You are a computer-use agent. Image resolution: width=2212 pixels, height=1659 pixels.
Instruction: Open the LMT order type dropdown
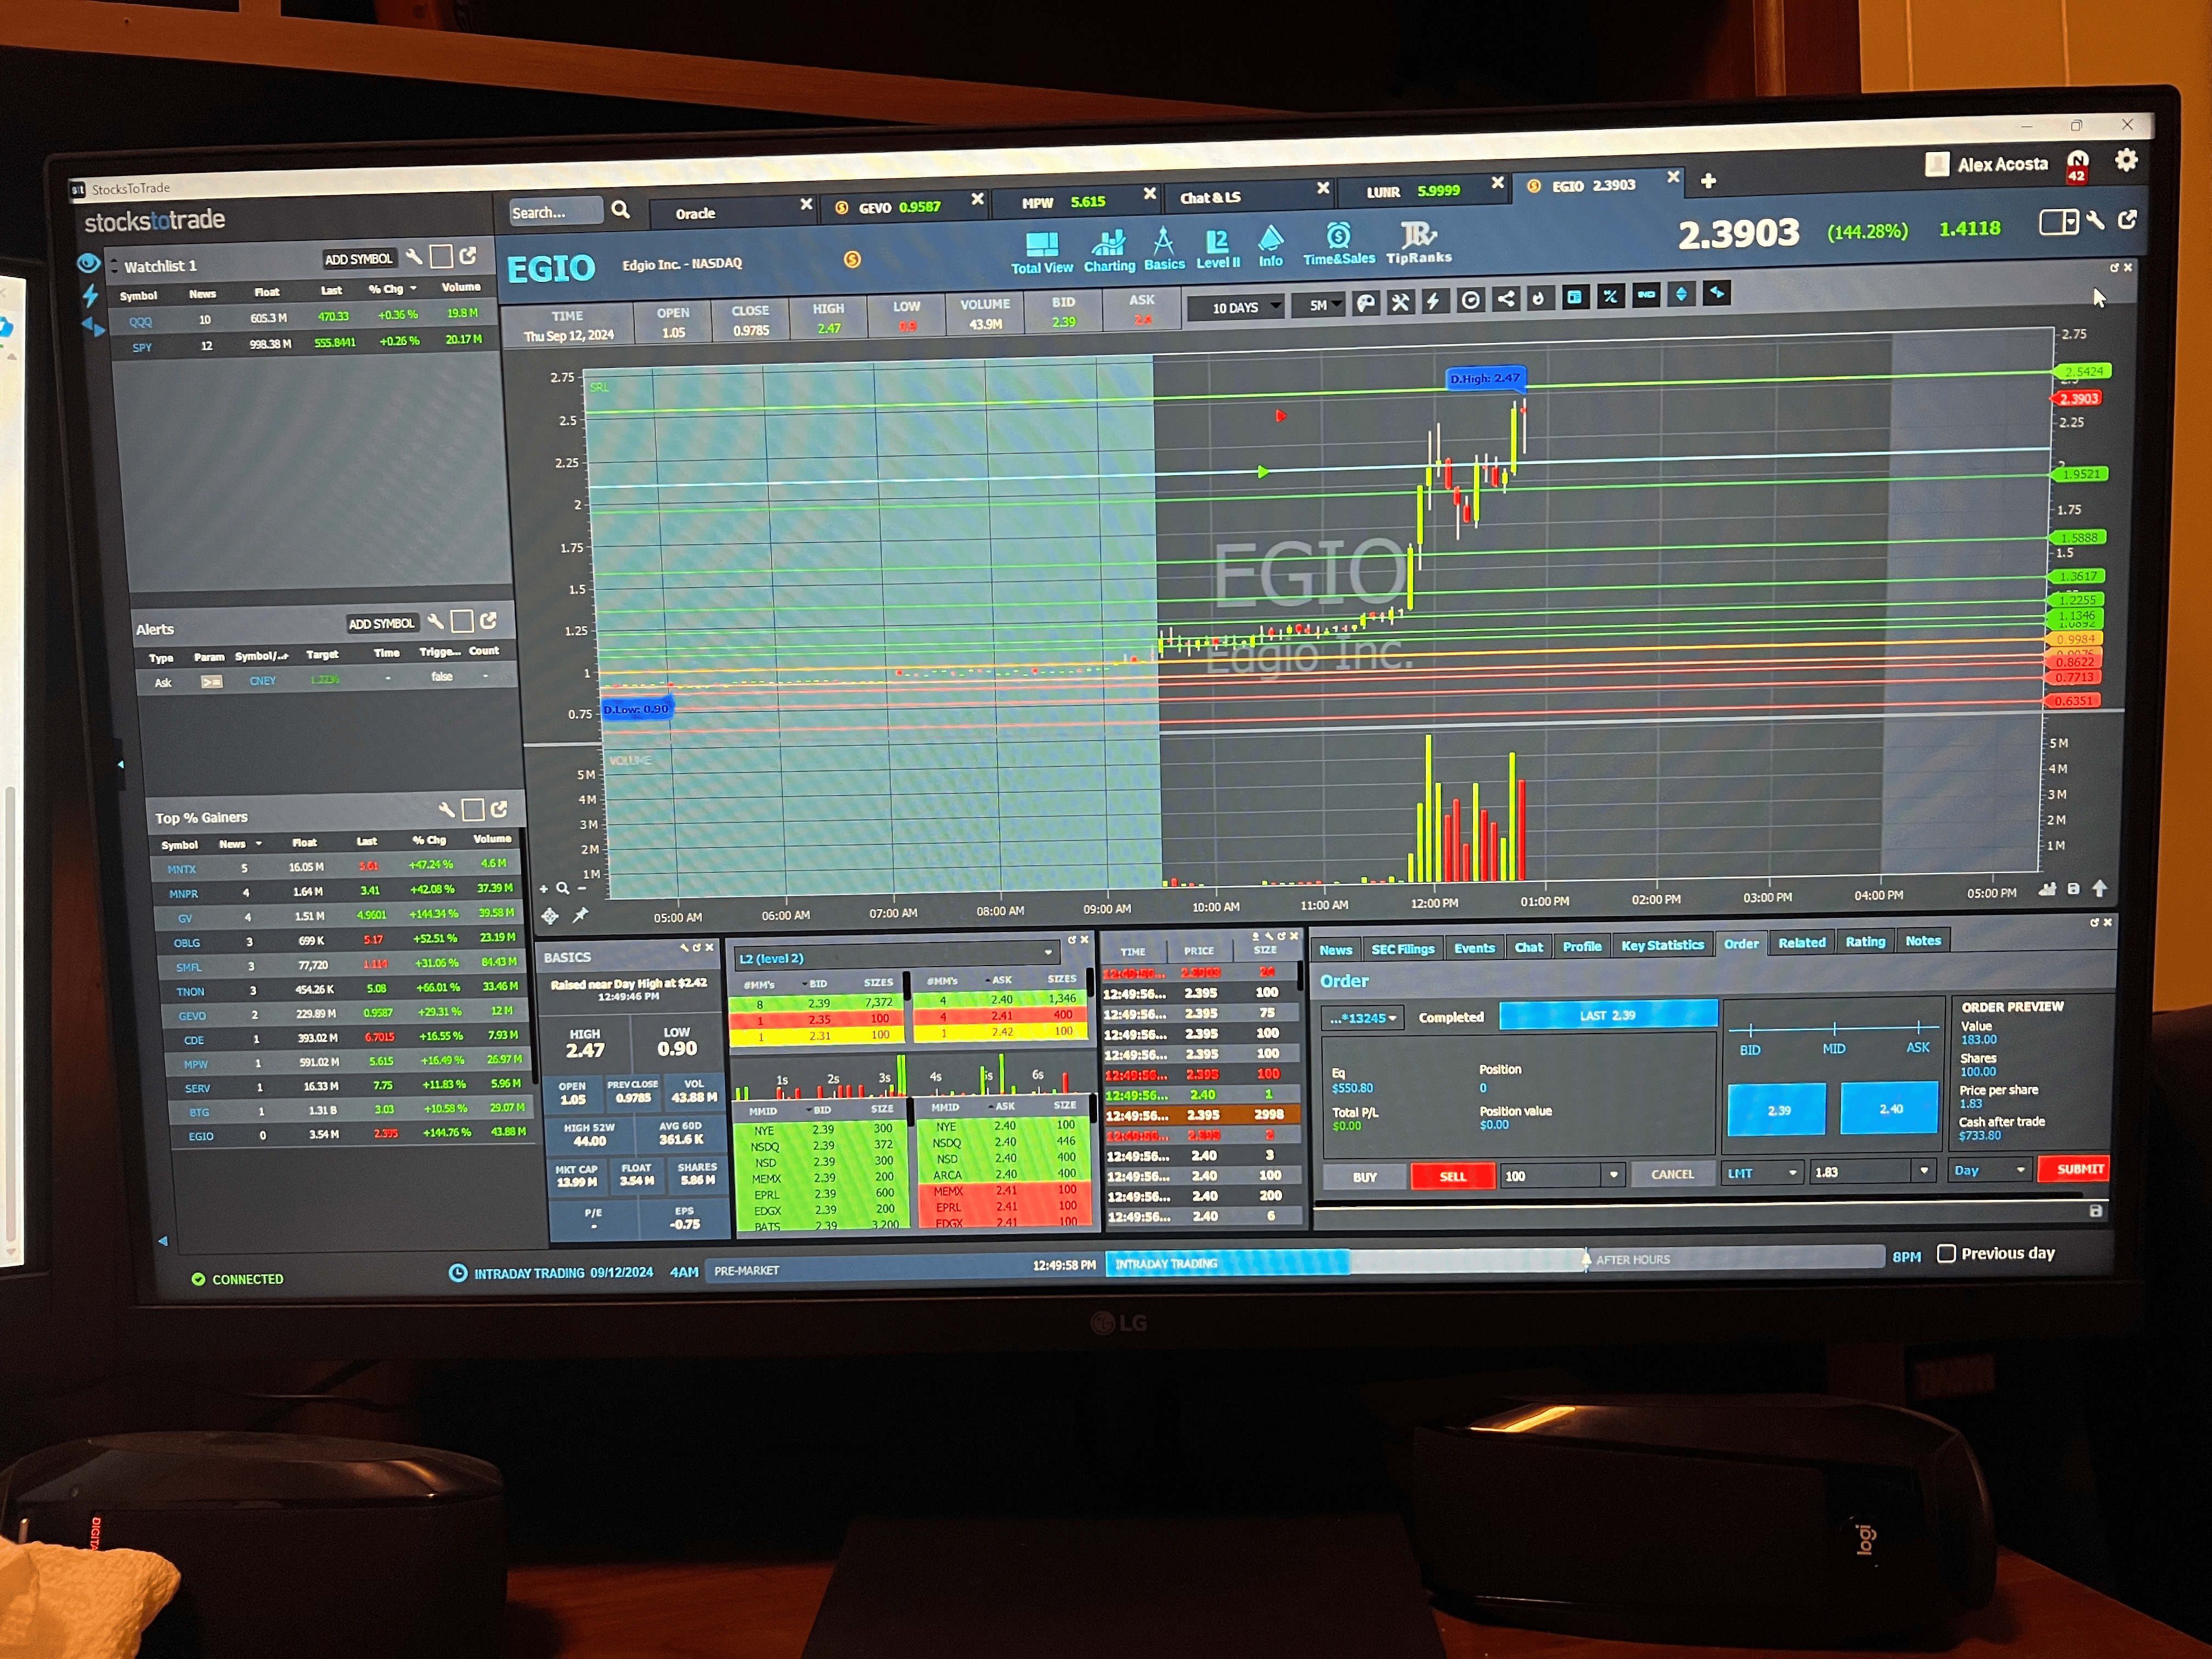click(1762, 1173)
